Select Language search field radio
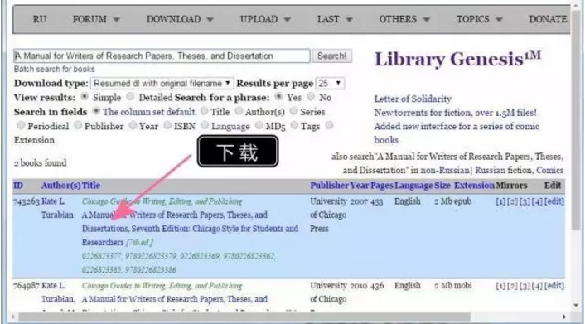This screenshot has width=585, height=324. click(x=205, y=125)
